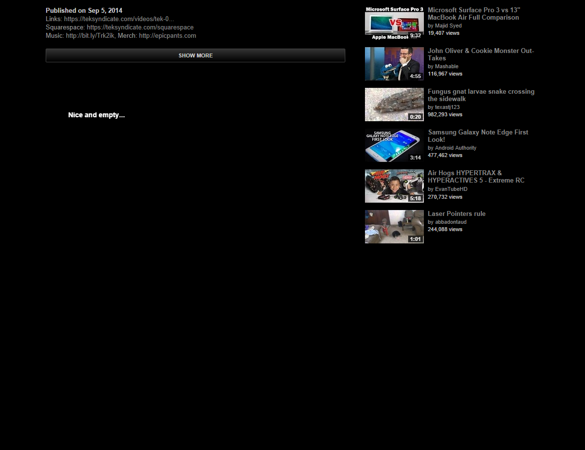The width and height of the screenshot is (585, 450).
Task: Open the epicpants.com merch link
Action: [x=167, y=36]
